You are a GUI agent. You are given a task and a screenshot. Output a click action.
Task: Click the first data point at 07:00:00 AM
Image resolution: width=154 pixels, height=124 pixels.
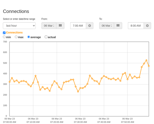(x=10, y=82)
